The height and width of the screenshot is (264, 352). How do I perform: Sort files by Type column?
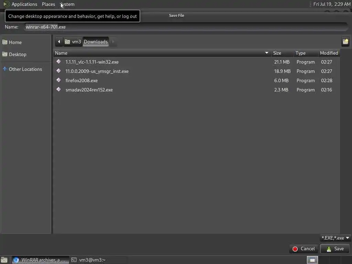coord(305,53)
